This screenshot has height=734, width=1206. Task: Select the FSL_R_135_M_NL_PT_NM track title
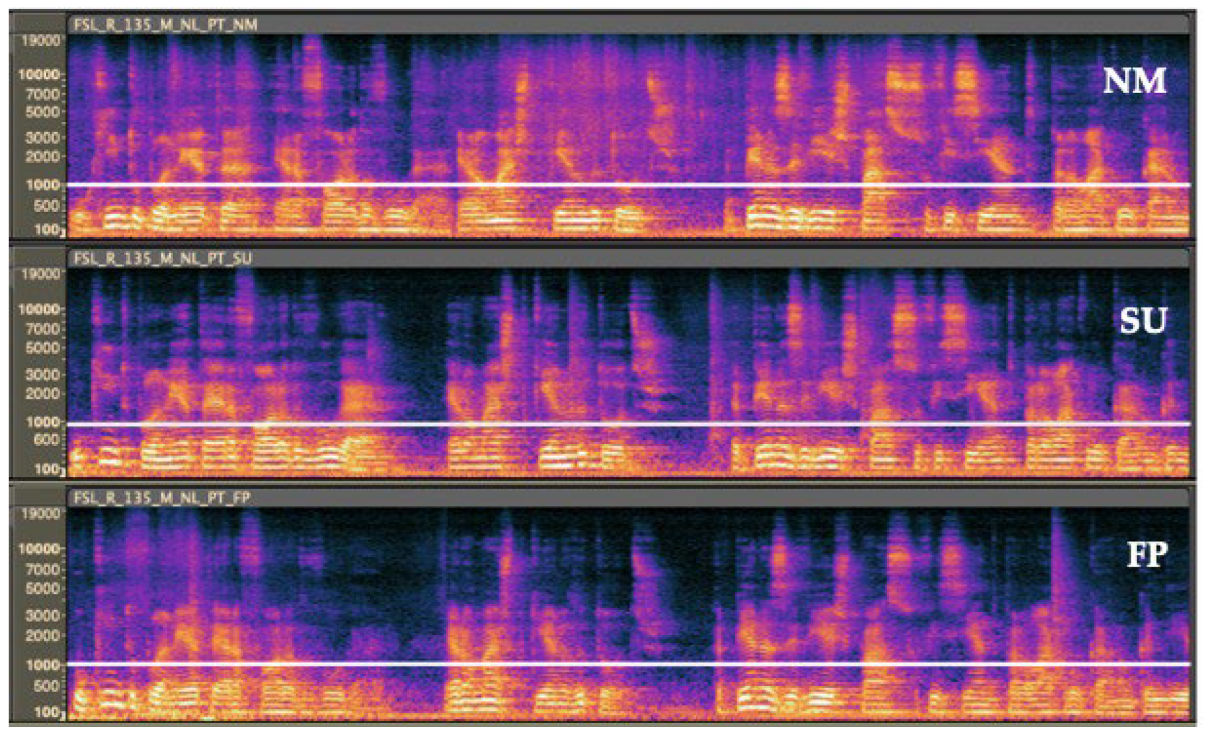[x=165, y=25]
